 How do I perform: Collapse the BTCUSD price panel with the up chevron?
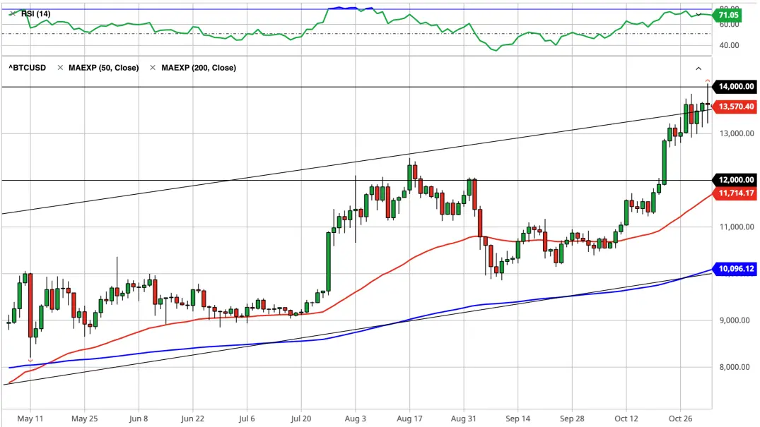click(x=698, y=68)
